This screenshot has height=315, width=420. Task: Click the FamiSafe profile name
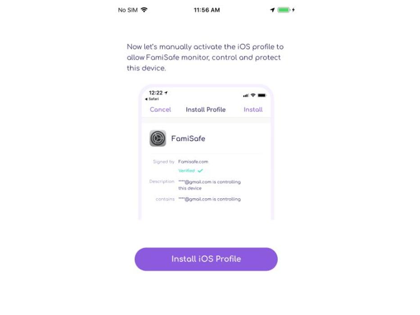[x=188, y=139]
